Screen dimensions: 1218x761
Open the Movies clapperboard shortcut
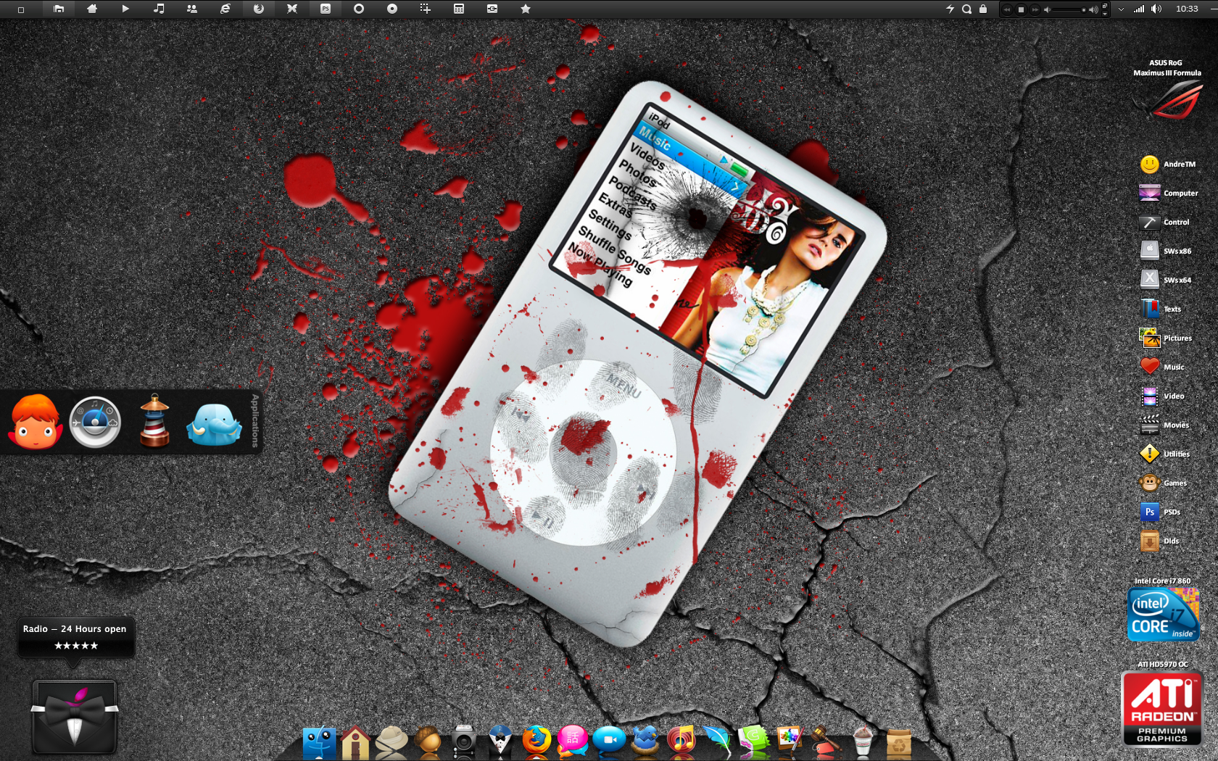(x=1164, y=425)
